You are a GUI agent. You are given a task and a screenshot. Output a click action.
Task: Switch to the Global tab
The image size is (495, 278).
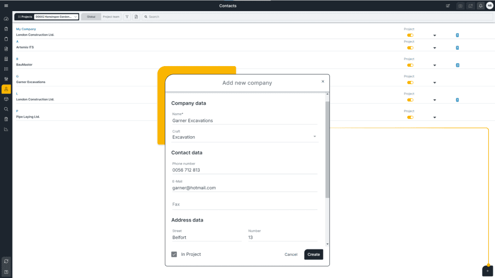(91, 17)
